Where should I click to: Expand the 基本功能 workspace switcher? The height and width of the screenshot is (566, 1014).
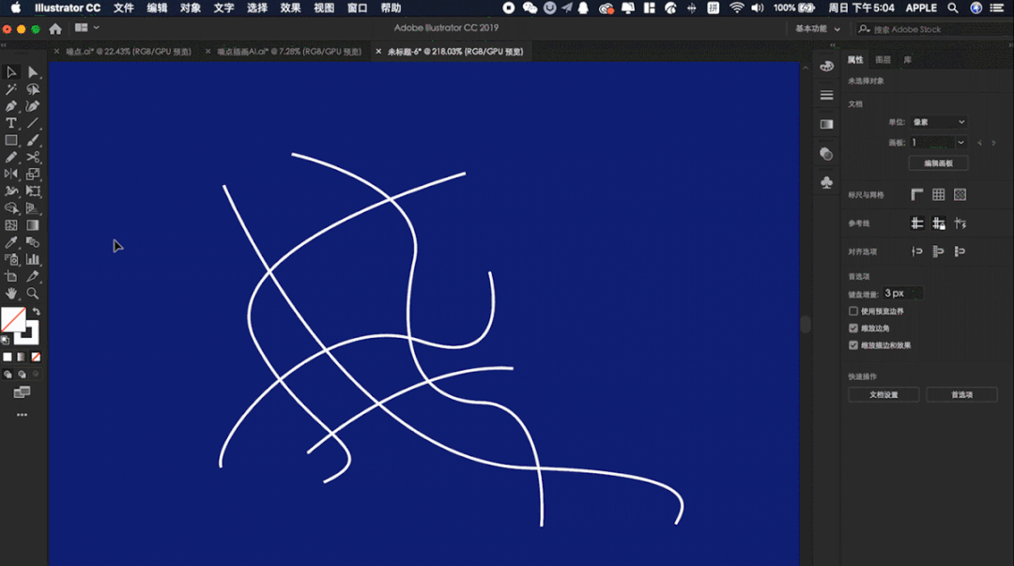pyautogui.click(x=818, y=29)
